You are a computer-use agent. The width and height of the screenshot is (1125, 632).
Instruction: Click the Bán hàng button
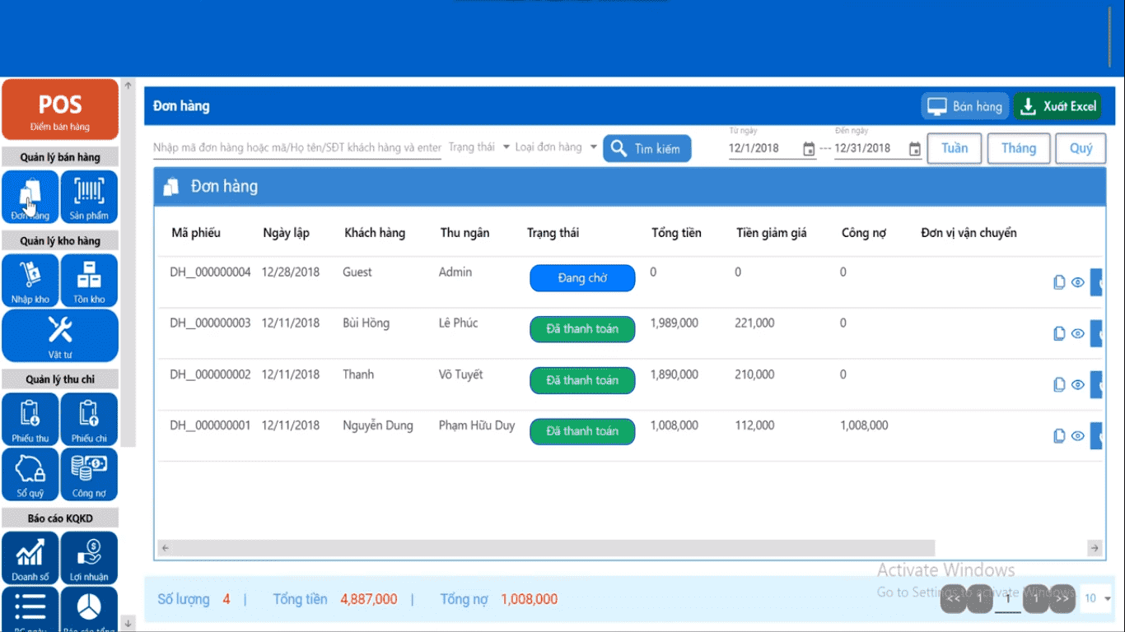(964, 106)
